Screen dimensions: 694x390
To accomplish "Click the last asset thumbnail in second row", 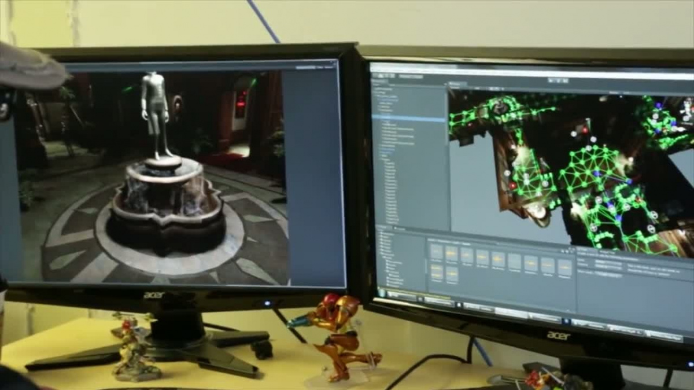I will point(452,273).
